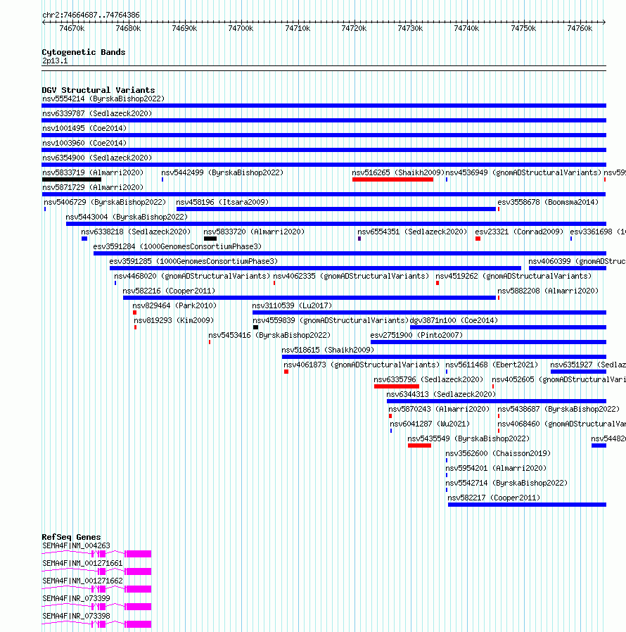Select nsv5542714 (ByrskaBishop2022) label
Viewport: 626px width, 632px height.
point(506,483)
